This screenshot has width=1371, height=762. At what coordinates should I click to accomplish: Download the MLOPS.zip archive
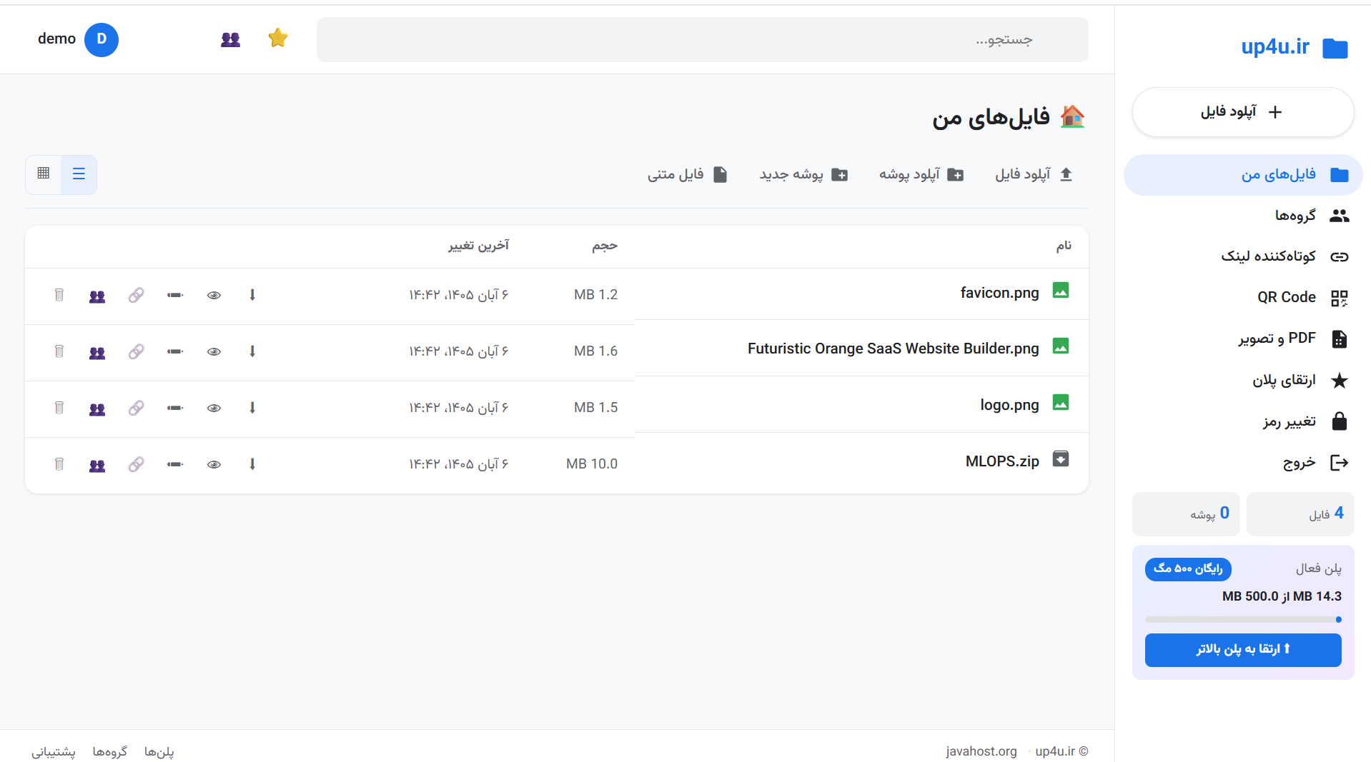[x=252, y=464]
